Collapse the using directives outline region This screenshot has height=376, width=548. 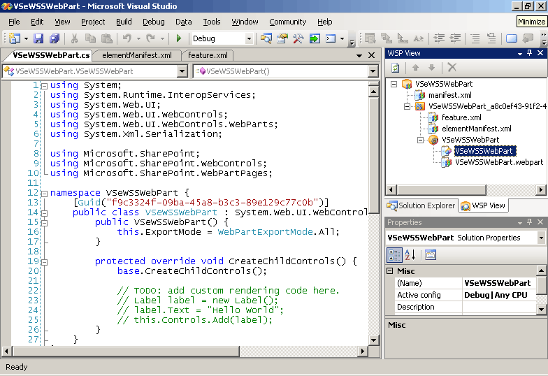pos(45,86)
